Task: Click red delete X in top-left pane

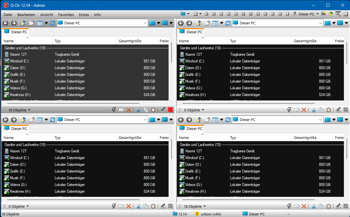Action: [x=129, y=110]
